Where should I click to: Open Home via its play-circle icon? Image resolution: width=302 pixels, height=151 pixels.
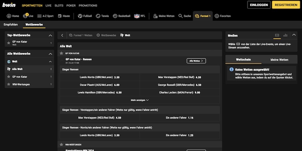(x=9, y=16)
